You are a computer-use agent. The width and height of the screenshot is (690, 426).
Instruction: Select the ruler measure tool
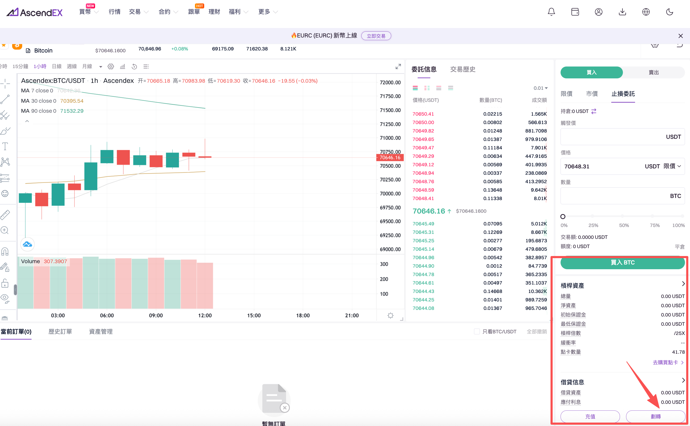[x=5, y=215]
